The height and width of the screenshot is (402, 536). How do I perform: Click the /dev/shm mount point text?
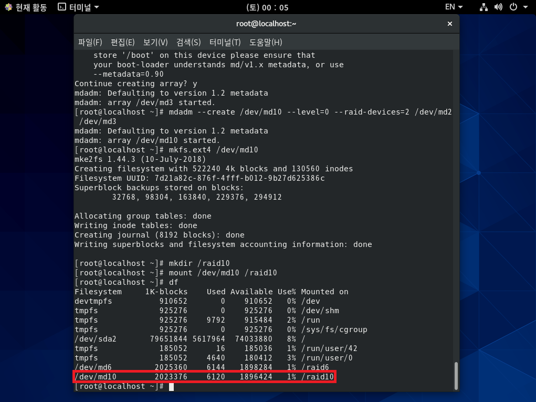point(320,311)
